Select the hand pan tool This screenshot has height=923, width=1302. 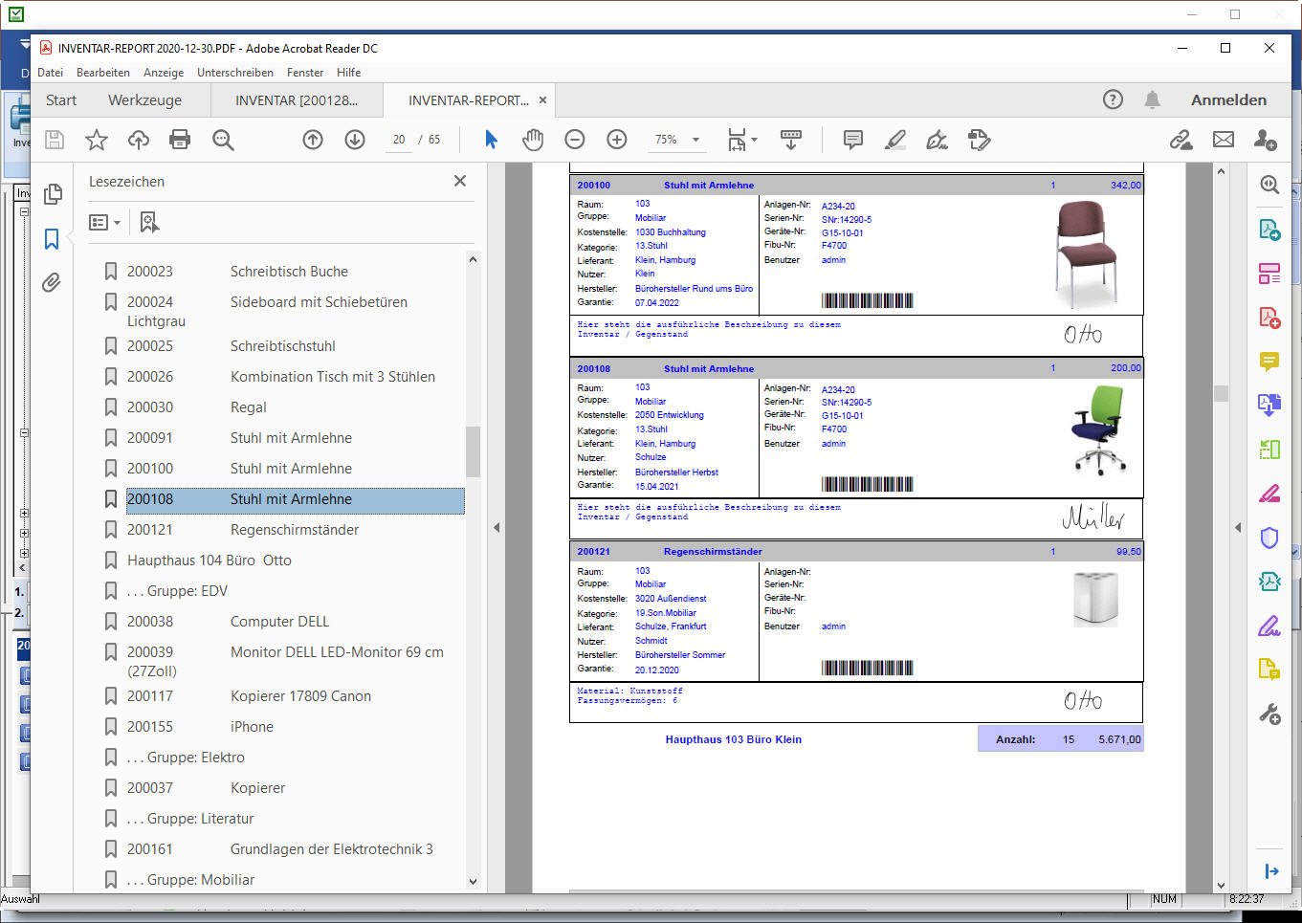[533, 140]
